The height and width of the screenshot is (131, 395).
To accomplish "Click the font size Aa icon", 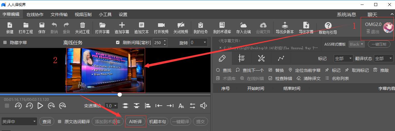I will pyautogui.click(x=181, y=106).
